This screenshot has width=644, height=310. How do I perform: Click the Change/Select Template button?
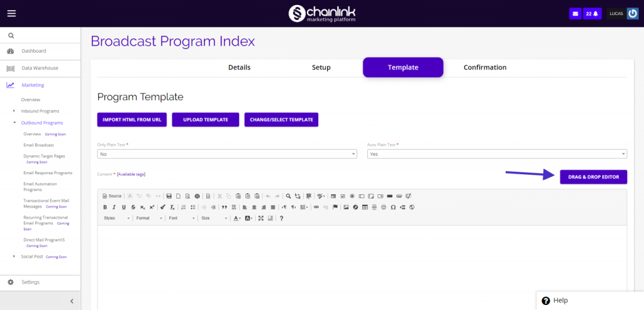pyautogui.click(x=281, y=119)
